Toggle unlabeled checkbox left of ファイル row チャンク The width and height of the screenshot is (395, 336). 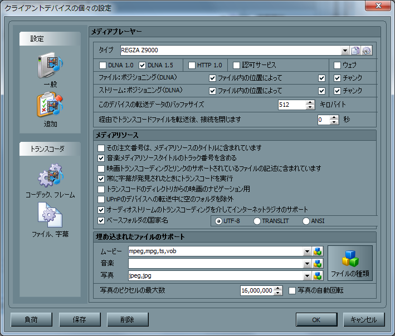[x=321, y=78]
